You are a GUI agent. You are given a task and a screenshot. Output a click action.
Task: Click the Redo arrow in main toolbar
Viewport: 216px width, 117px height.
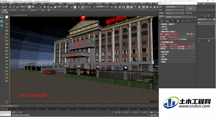coord(6,7)
